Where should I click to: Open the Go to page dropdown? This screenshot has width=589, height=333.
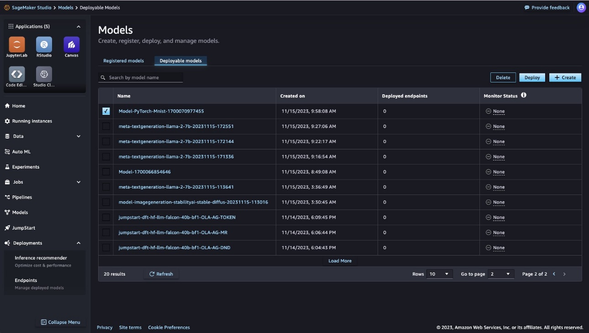point(501,274)
